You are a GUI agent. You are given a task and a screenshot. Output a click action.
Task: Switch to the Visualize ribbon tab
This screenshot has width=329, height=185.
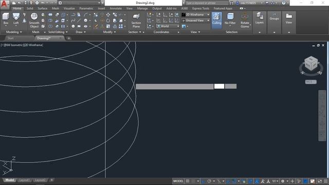pos(69,8)
